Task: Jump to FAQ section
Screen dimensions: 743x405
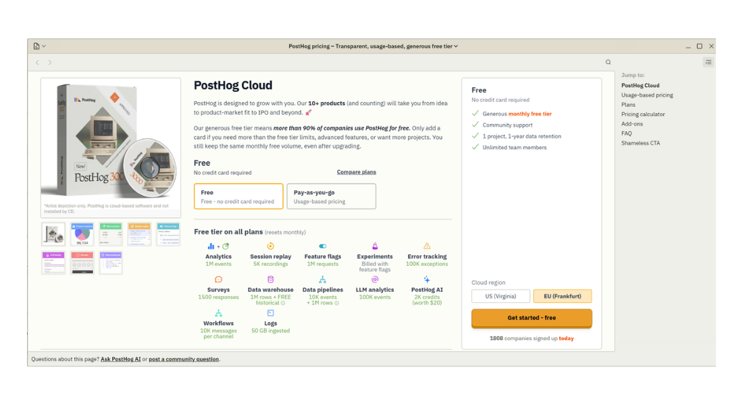Action: [x=626, y=134]
